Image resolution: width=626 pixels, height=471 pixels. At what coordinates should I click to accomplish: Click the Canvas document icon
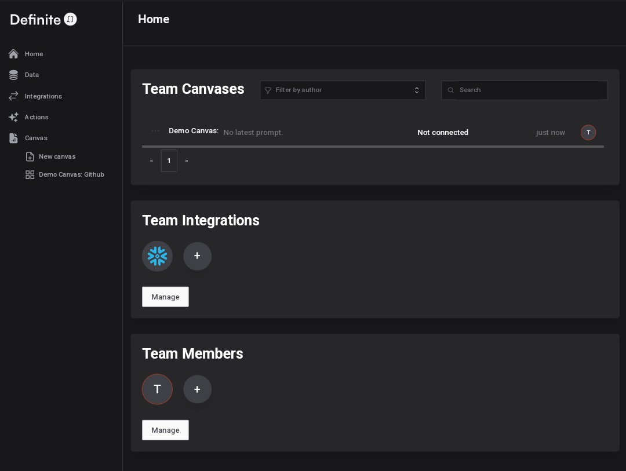(x=14, y=138)
